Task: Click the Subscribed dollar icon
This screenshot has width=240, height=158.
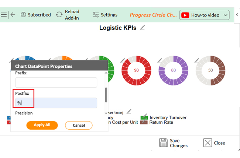Action: (x=23, y=15)
